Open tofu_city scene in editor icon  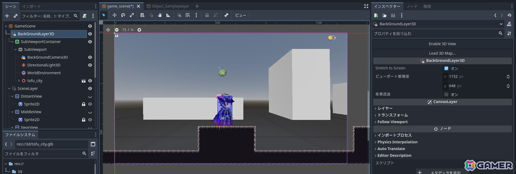coord(83,81)
